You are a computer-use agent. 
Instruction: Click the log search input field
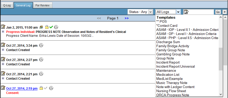198,12
